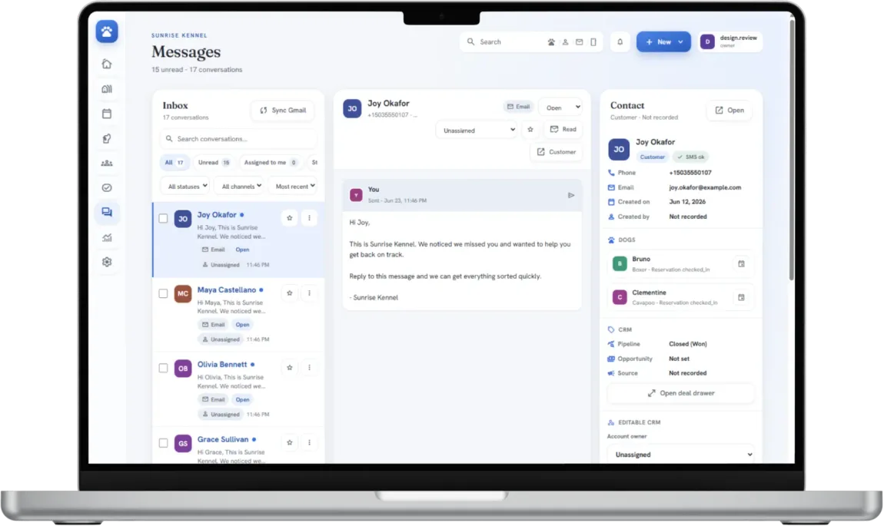Select the Grace Sullivan conversation checkbox
Viewport: 884px width, 526px height.
coord(163,443)
